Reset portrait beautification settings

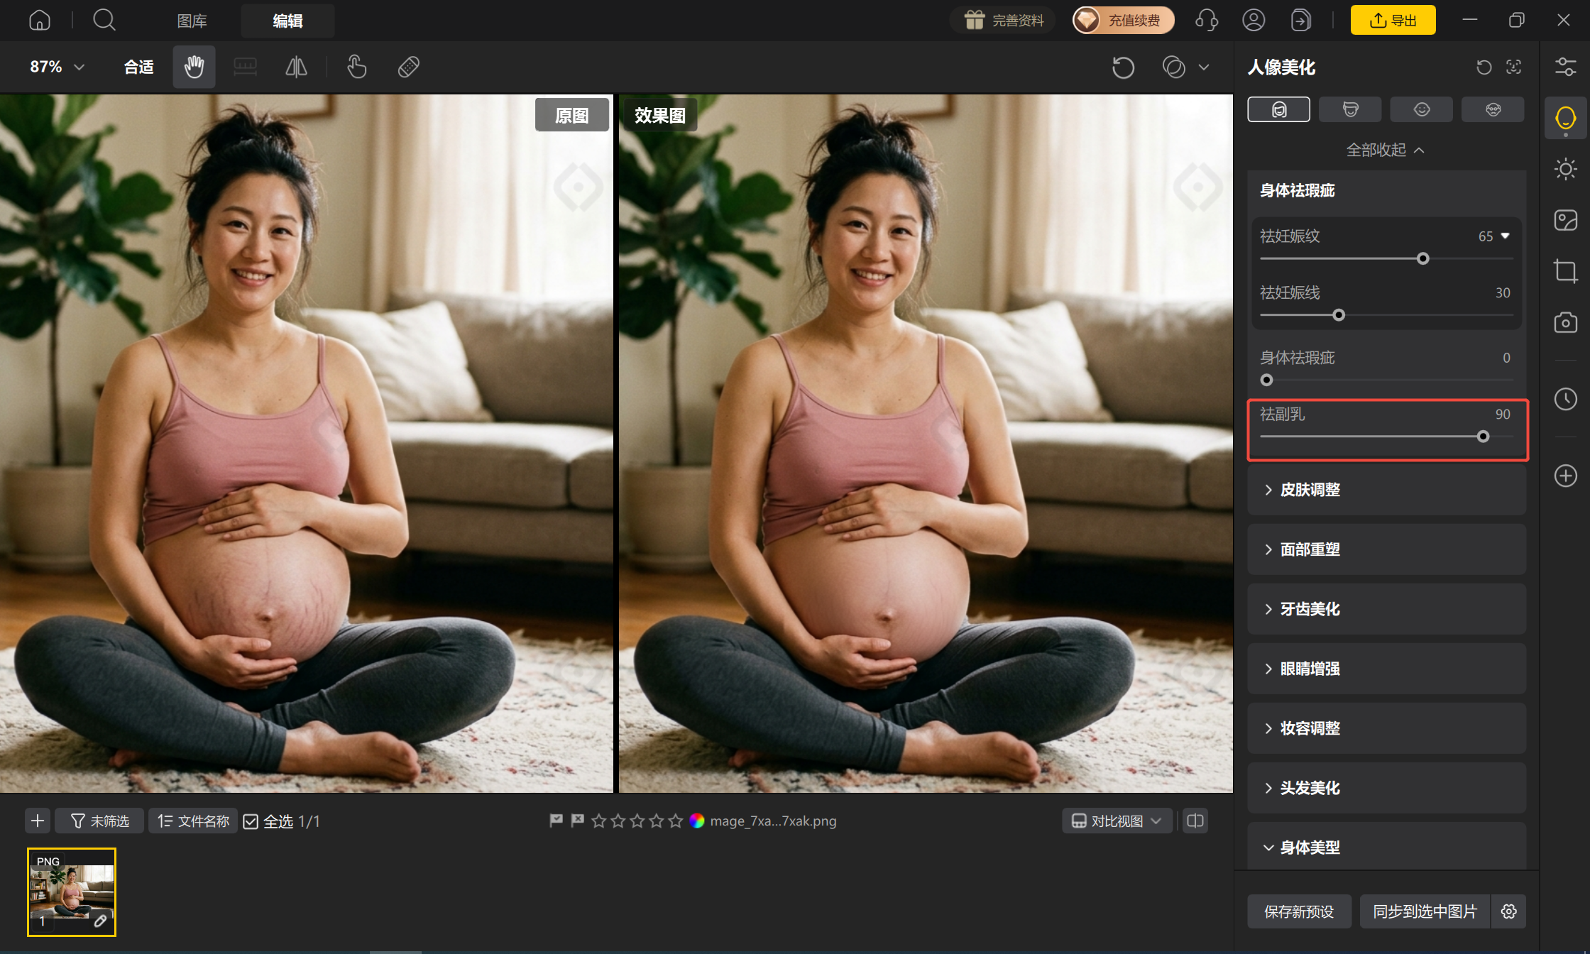click(x=1484, y=67)
